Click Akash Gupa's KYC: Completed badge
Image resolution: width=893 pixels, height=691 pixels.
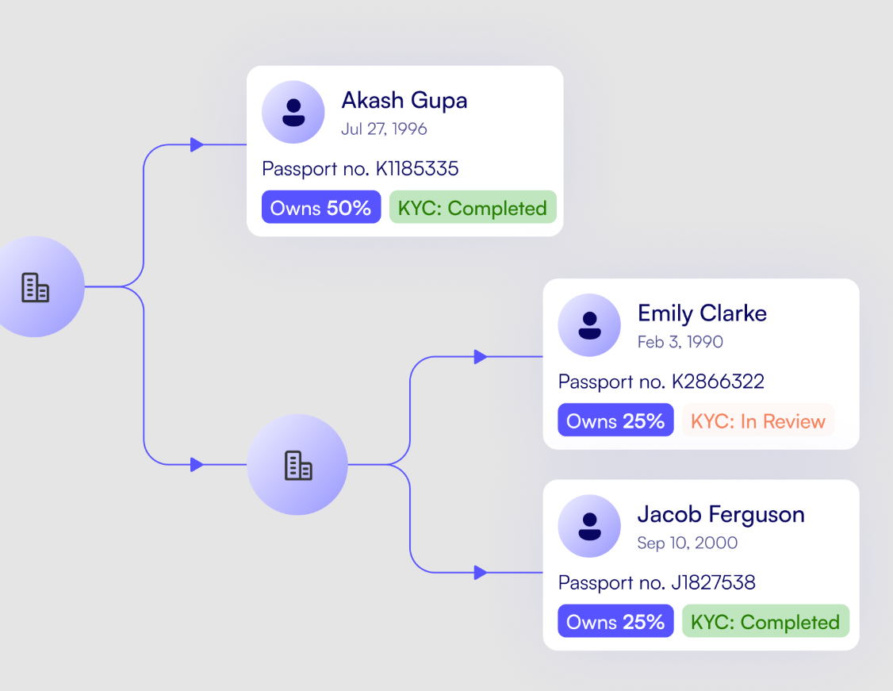(x=473, y=208)
